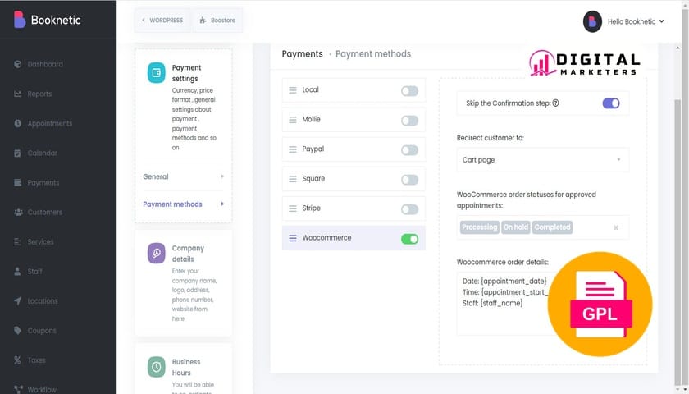Click the help icon beside Skip Confirmation
The width and height of the screenshot is (689, 394).
point(556,103)
